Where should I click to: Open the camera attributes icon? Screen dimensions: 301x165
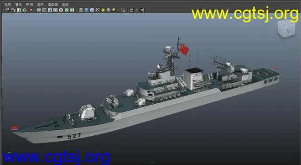(13, 10)
